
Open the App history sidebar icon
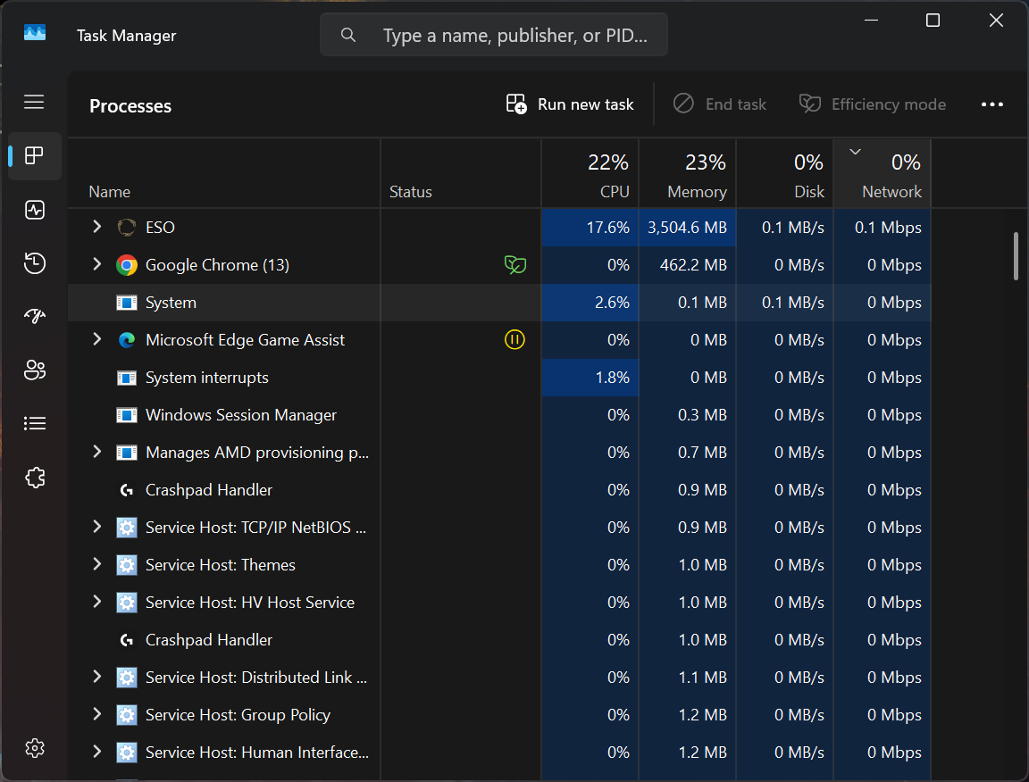pos(34,263)
